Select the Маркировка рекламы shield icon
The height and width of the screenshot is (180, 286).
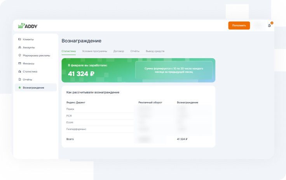pos(20,55)
